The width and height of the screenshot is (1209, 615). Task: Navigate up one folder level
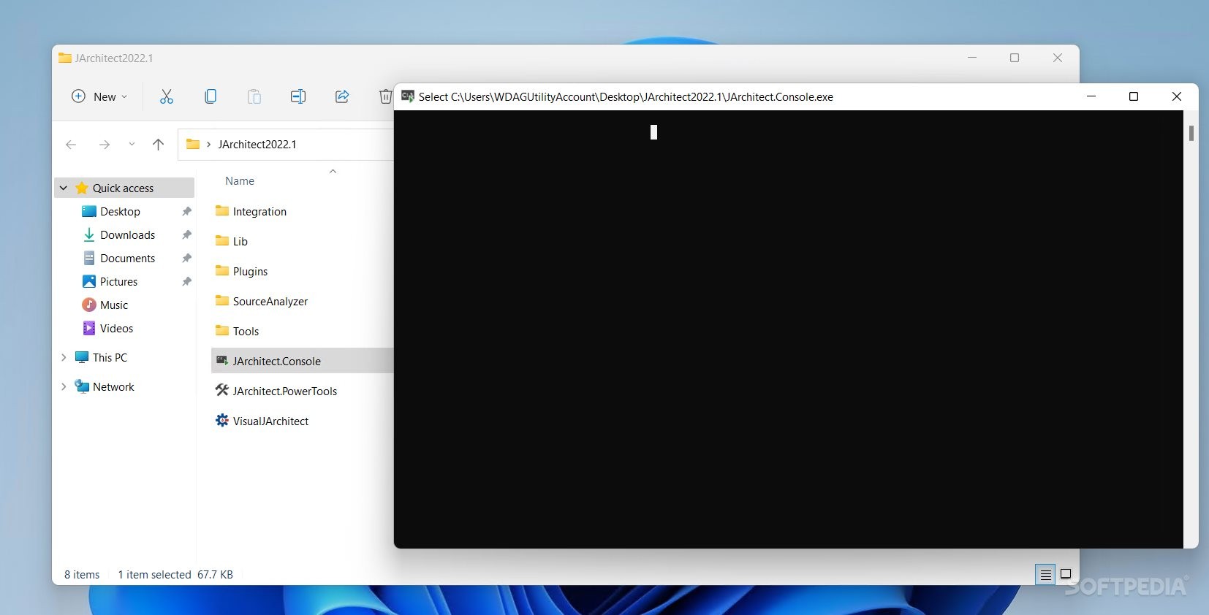[x=158, y=145]
